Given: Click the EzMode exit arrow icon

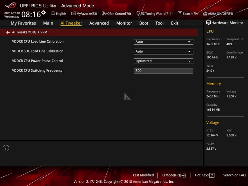Looking at the screenshot, I should point(183,175).
